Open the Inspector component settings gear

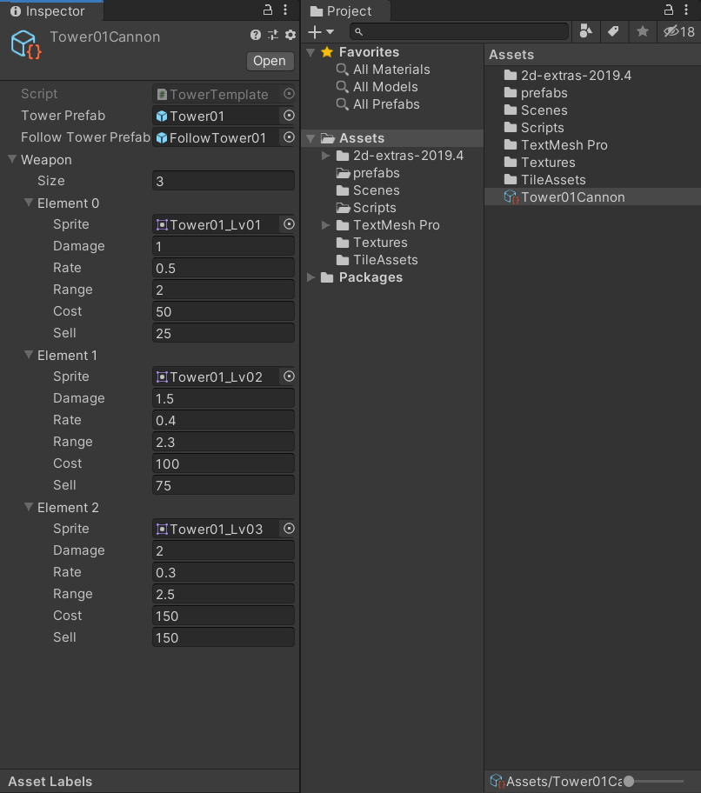point(290,35)
